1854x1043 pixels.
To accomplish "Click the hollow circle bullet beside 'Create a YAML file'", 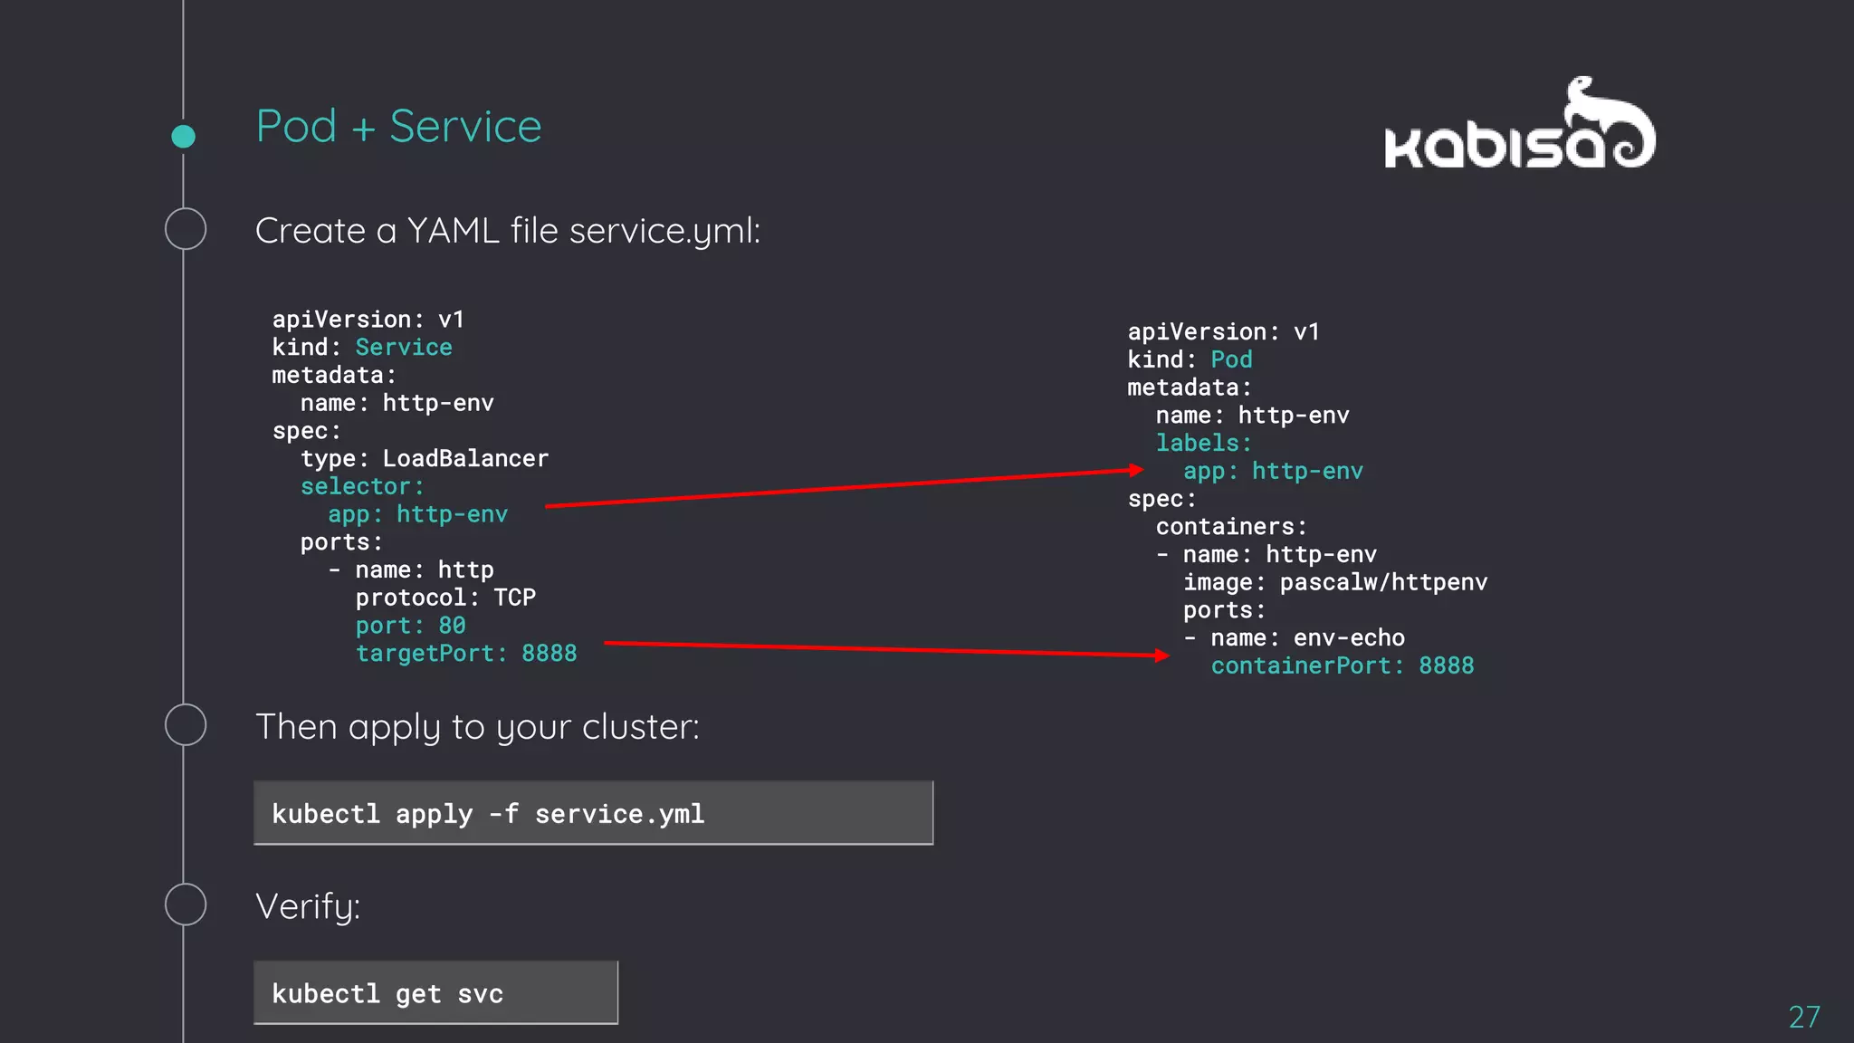I will (x=186, y=228).
